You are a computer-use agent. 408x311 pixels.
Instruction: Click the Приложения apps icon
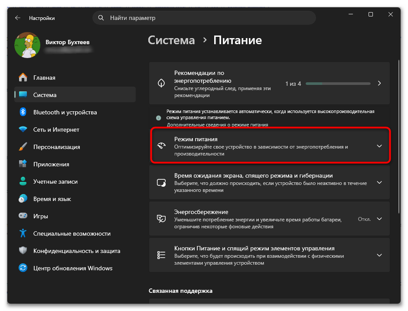click(23, 164)
